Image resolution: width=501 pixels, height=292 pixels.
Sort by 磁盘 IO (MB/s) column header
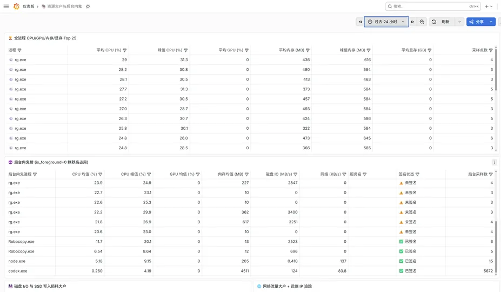click(x=279, y=174)
